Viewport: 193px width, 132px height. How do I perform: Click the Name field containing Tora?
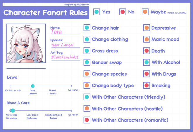65,32
